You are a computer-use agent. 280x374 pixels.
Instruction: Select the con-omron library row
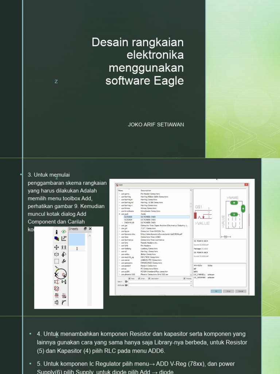pyautogui.click(x=154, y=260)
